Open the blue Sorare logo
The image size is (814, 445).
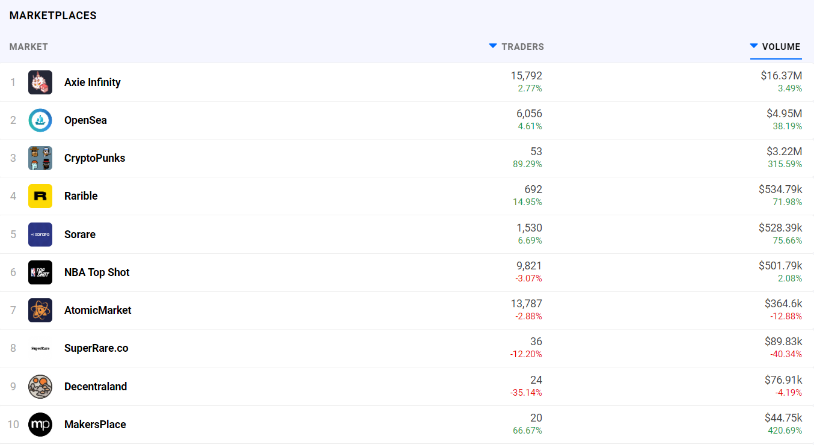(40, 235)
